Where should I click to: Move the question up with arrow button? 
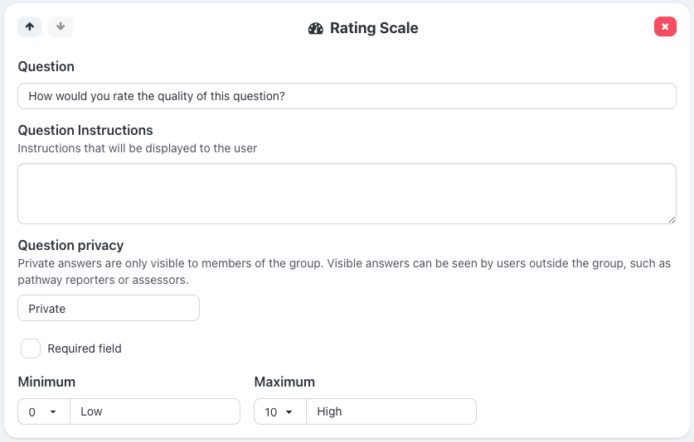(30, 26)
